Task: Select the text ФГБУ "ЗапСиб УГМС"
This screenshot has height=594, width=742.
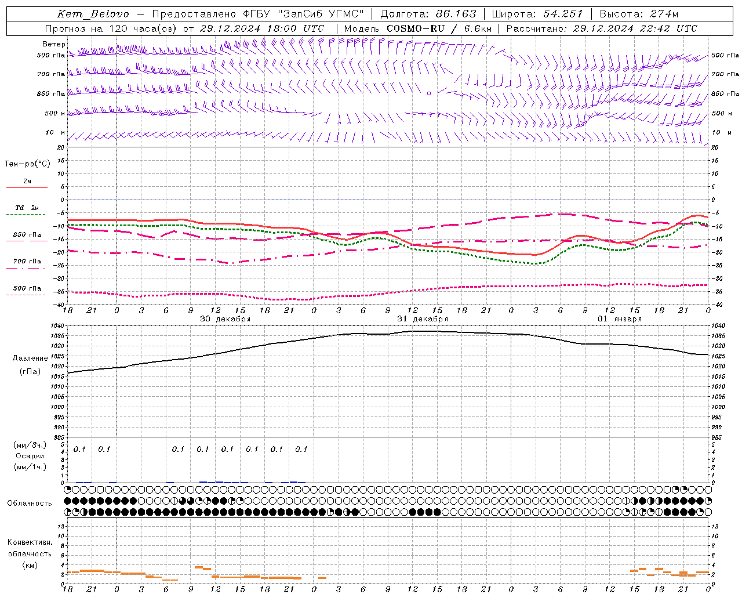Action: point(305,14)
